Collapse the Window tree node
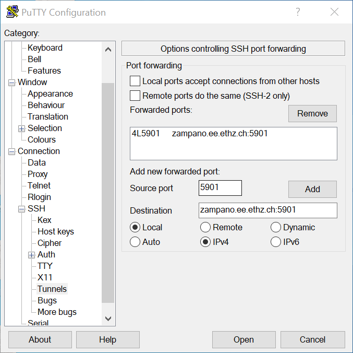 point(11,83)
